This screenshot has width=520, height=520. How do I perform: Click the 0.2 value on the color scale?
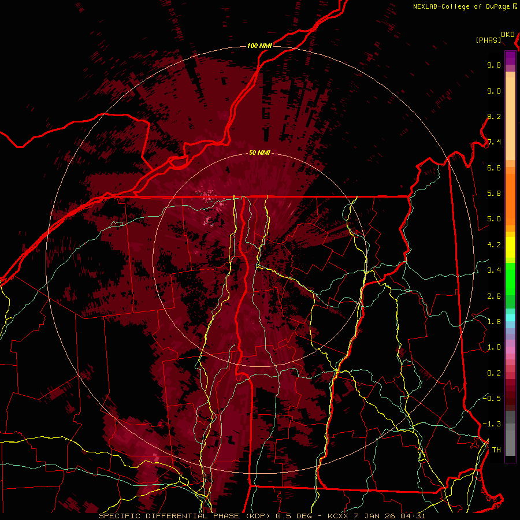click(x=494, y=373)
